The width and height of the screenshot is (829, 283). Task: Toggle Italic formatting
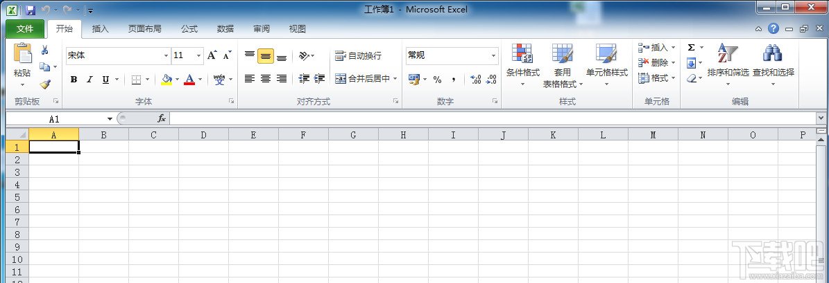[x=89, y=80]
